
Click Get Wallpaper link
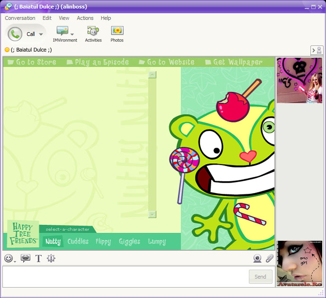(234, 62)
